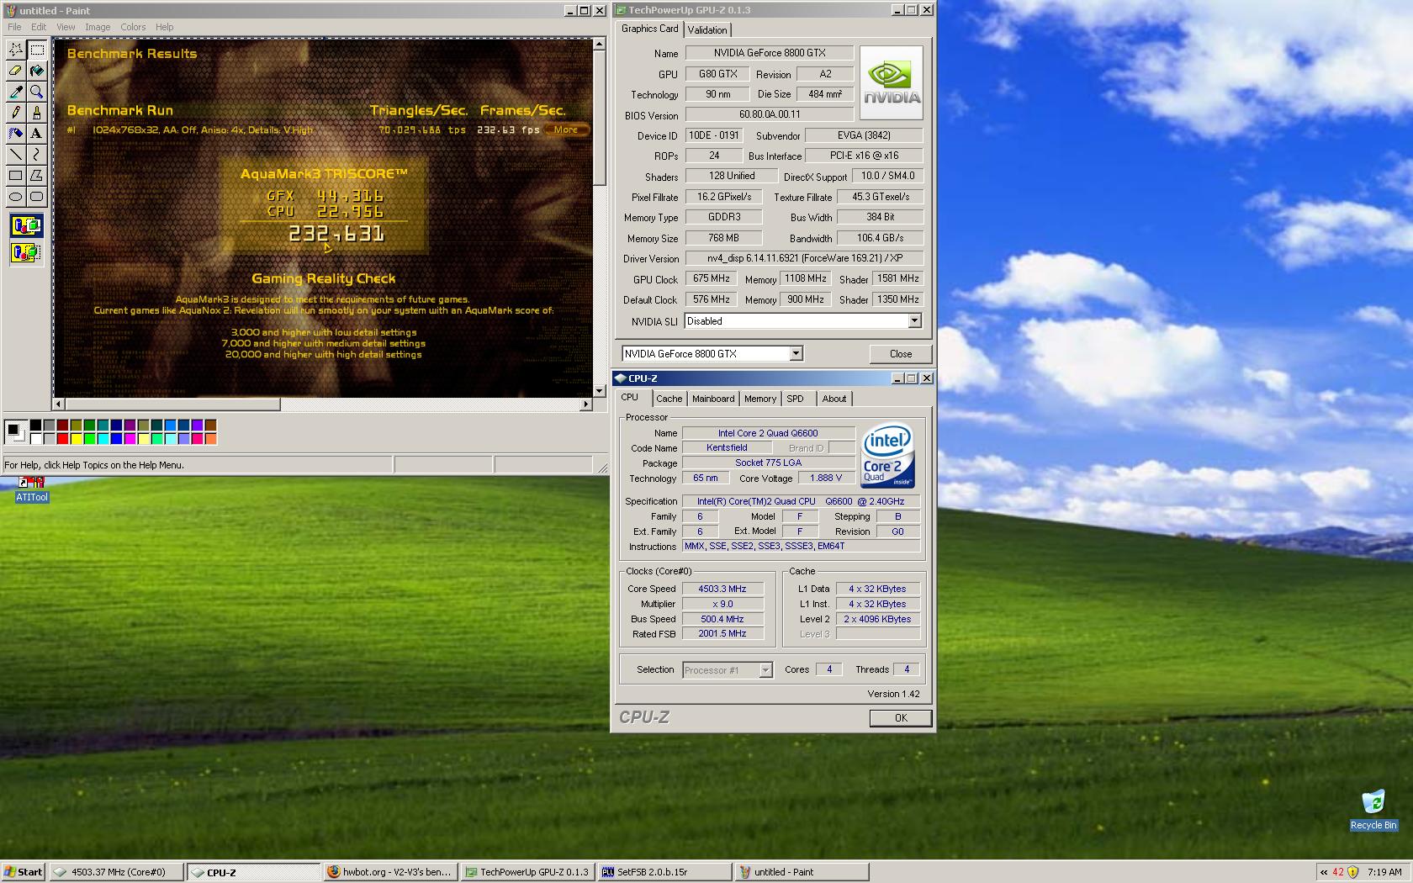
Task: Open the Image menu in Paint
Action: pyautogui.click(x=98, y=27)
